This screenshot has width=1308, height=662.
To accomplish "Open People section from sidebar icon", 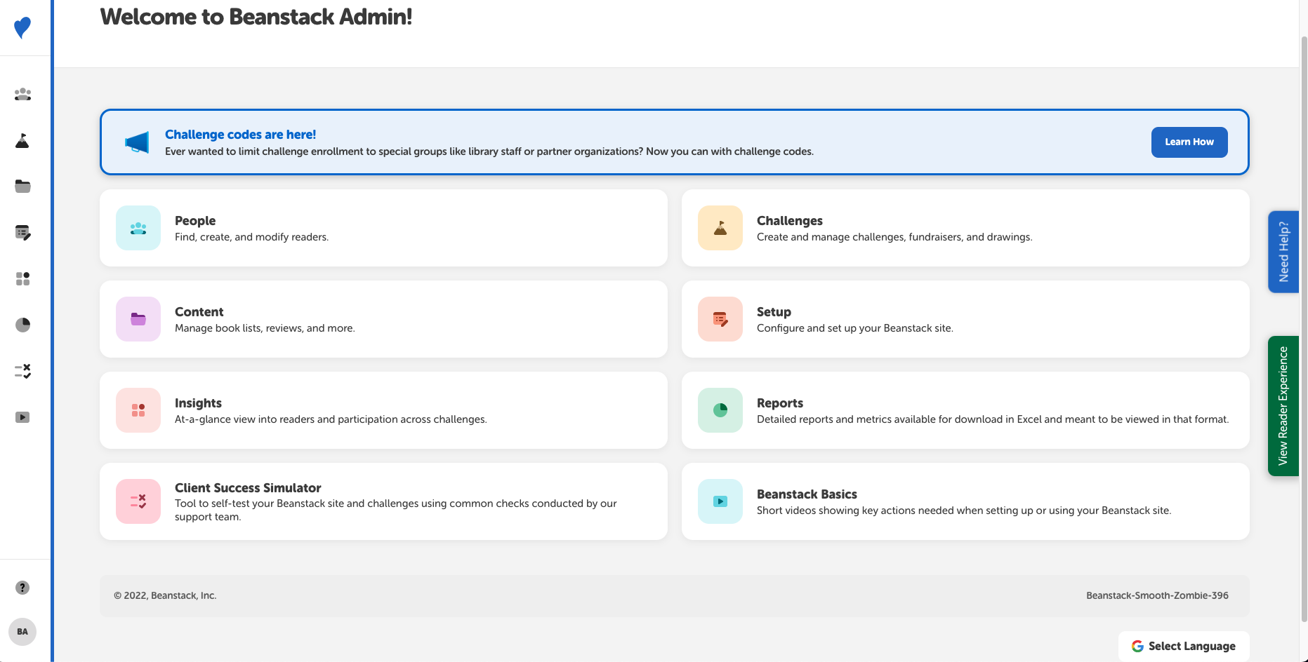I will 22,94.
